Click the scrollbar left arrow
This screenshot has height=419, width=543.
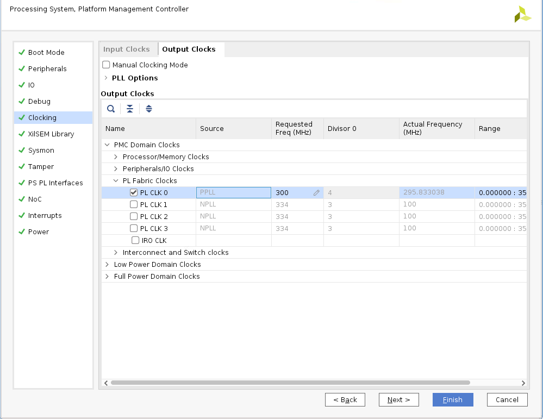(106, 383)
